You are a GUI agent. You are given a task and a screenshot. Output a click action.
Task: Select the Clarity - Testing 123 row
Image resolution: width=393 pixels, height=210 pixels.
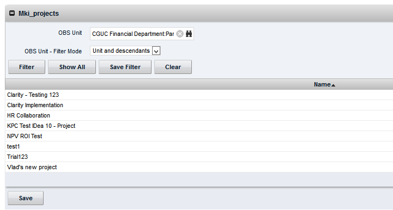coord(199,95)
